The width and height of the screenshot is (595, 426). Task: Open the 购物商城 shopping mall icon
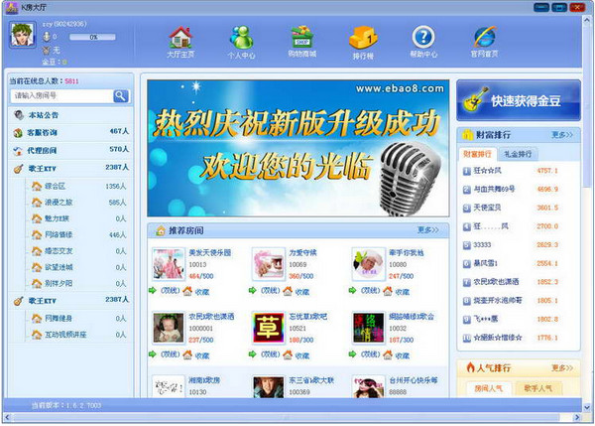point(301,41)
